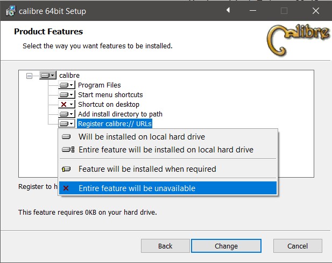The height and width of the screenshot is (263, 332).
Task: Open the calibre root feature dropdown
Action: click(x=48, y=76)
